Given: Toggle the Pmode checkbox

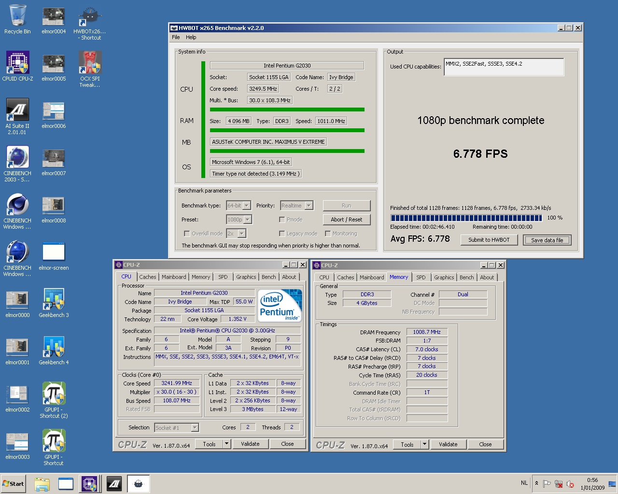Looking at the screenshot, I should [282, 220].
